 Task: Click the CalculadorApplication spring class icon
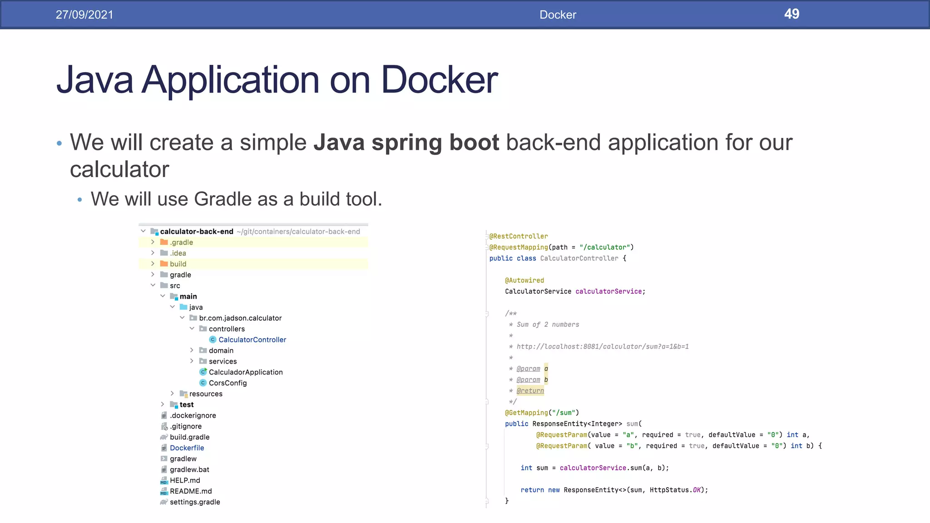[203, 372]
